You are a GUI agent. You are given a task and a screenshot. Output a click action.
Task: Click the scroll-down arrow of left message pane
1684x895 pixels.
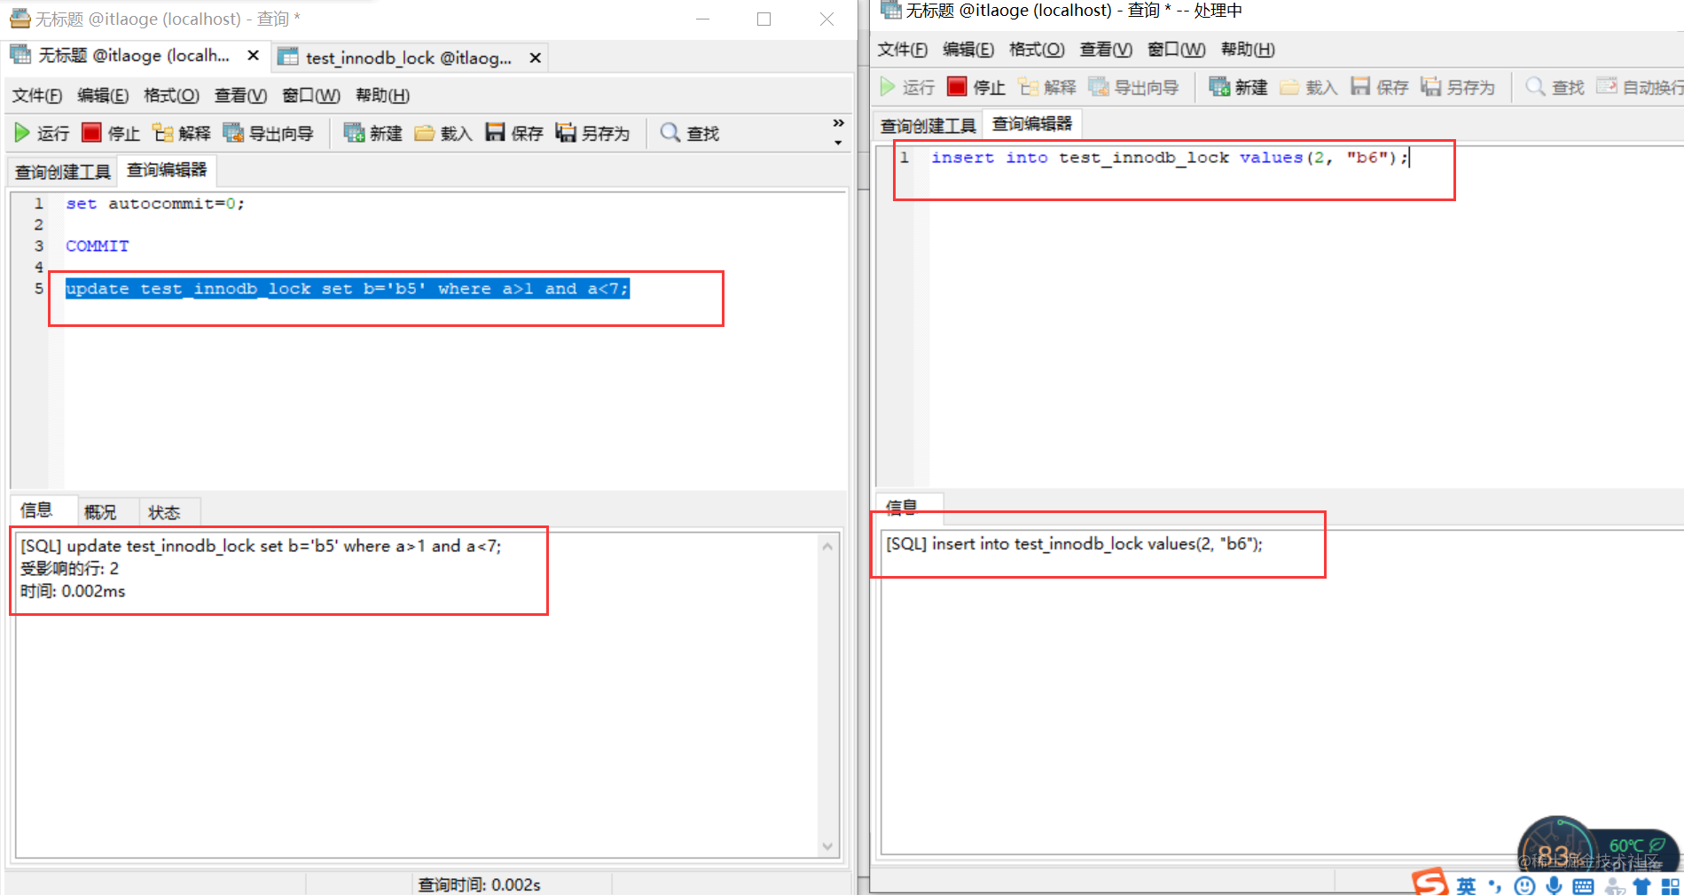(x=827, y=846)
